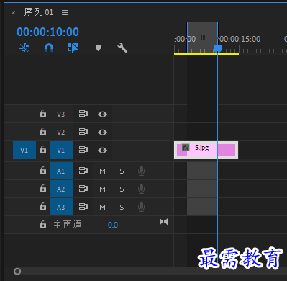
Task: Click master track output assignment icon
Action: (164, 222)
